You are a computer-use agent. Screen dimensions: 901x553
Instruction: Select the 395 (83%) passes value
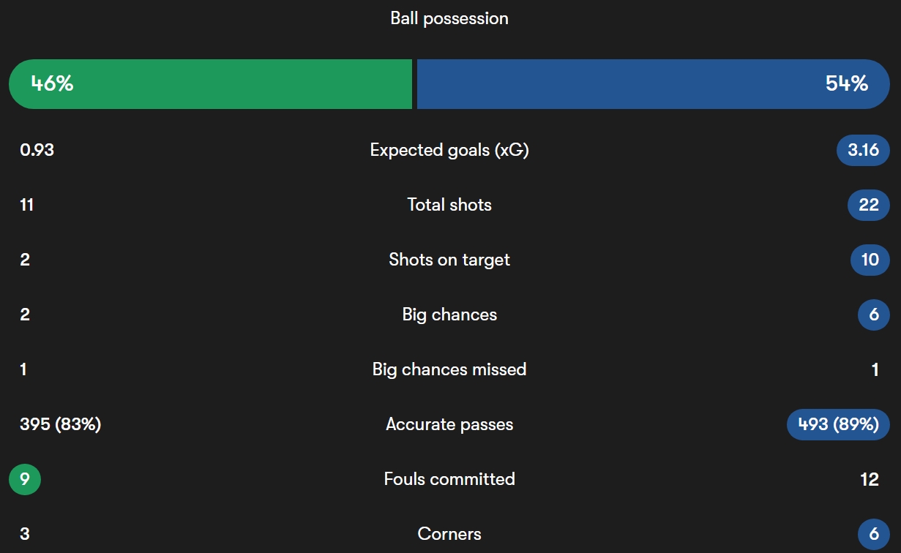pyautogui.click(x=61, y=424)
